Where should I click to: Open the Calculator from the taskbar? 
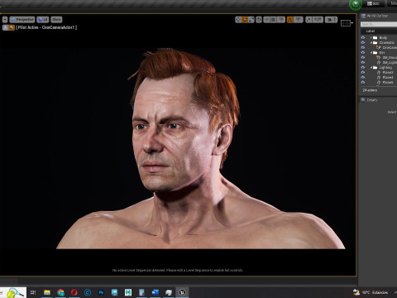141,292
